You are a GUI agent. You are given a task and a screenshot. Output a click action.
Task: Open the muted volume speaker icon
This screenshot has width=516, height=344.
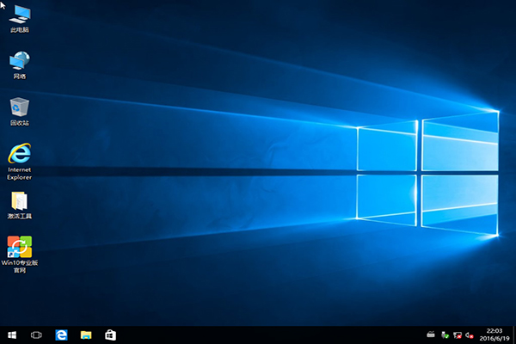(470, 335)
